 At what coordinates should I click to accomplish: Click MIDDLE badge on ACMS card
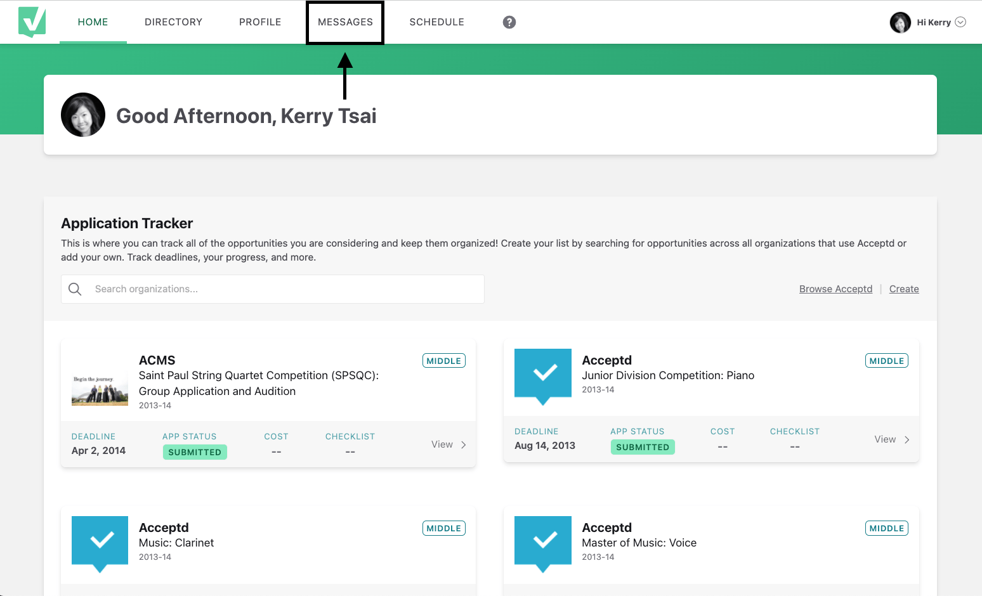click(444, 361)
